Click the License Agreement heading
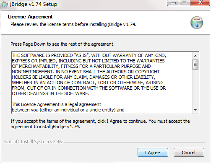211x163 pixels. [30, 17]
